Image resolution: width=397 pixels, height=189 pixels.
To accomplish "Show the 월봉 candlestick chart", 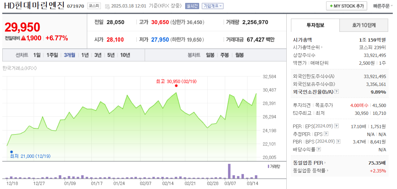I will (239, 55).
